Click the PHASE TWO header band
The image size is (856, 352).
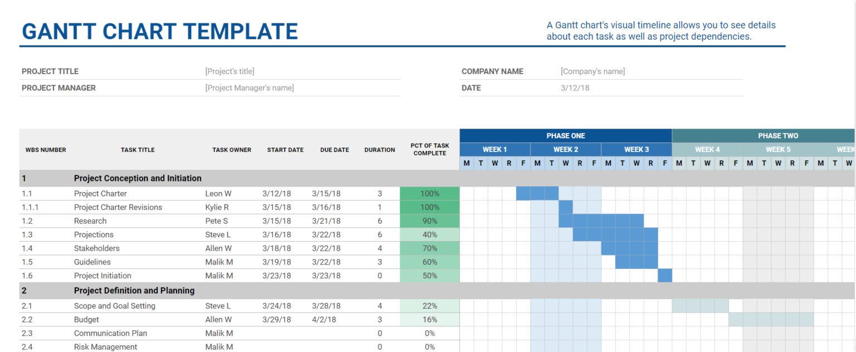pyautogui.click(x=778, y=135)
